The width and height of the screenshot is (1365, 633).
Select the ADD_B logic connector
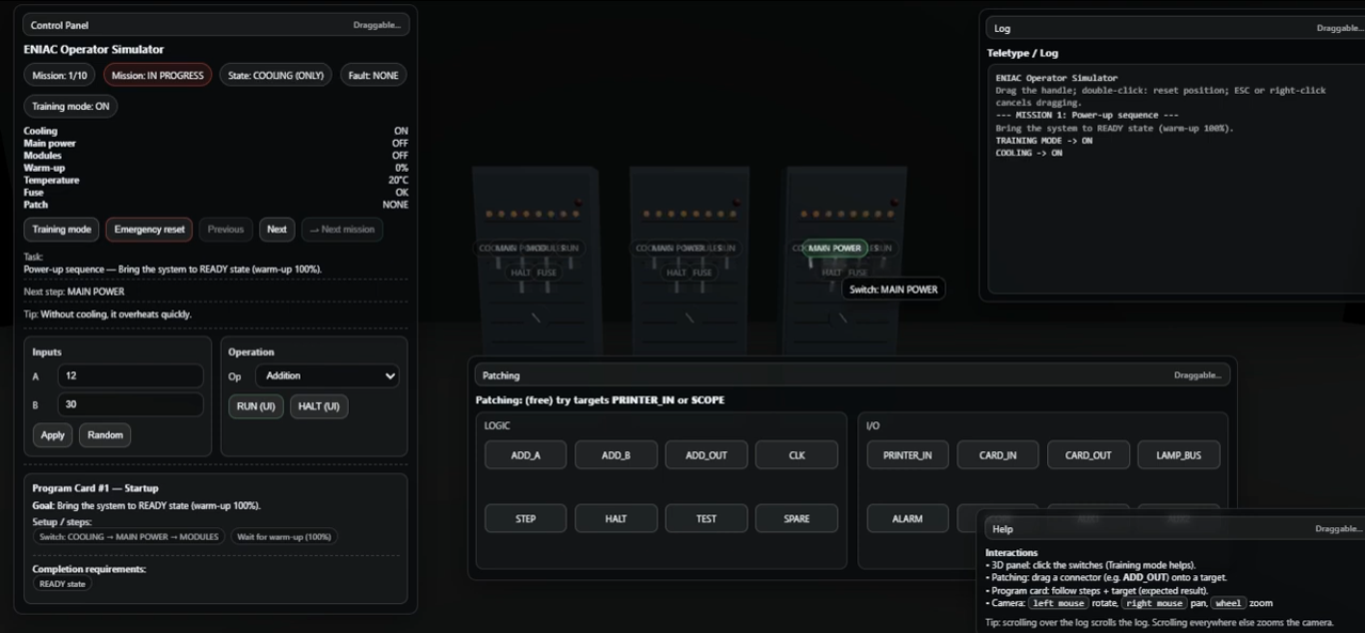click(x=616, y=455)
